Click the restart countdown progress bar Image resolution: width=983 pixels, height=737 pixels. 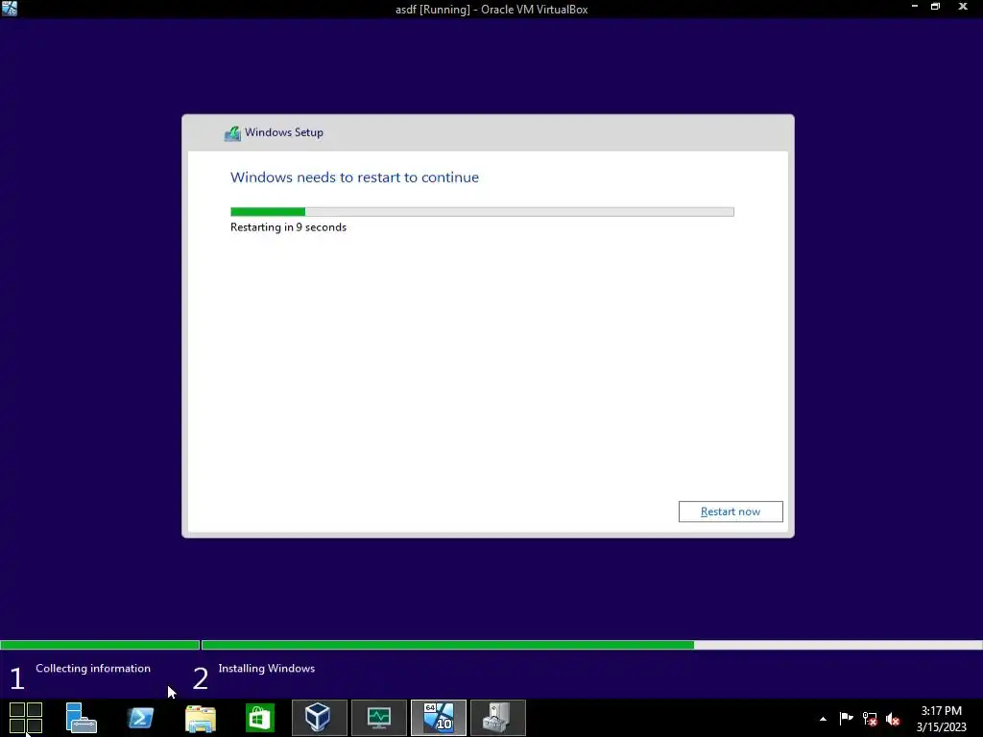(482, 212)
